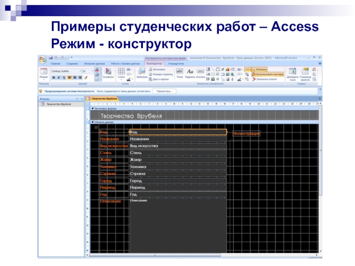Image resolution: width=355 pixels, height=266 pixels.
Task: Open Страница свойств property sheet
Action: pyautogui.click(x=305, y=73)
